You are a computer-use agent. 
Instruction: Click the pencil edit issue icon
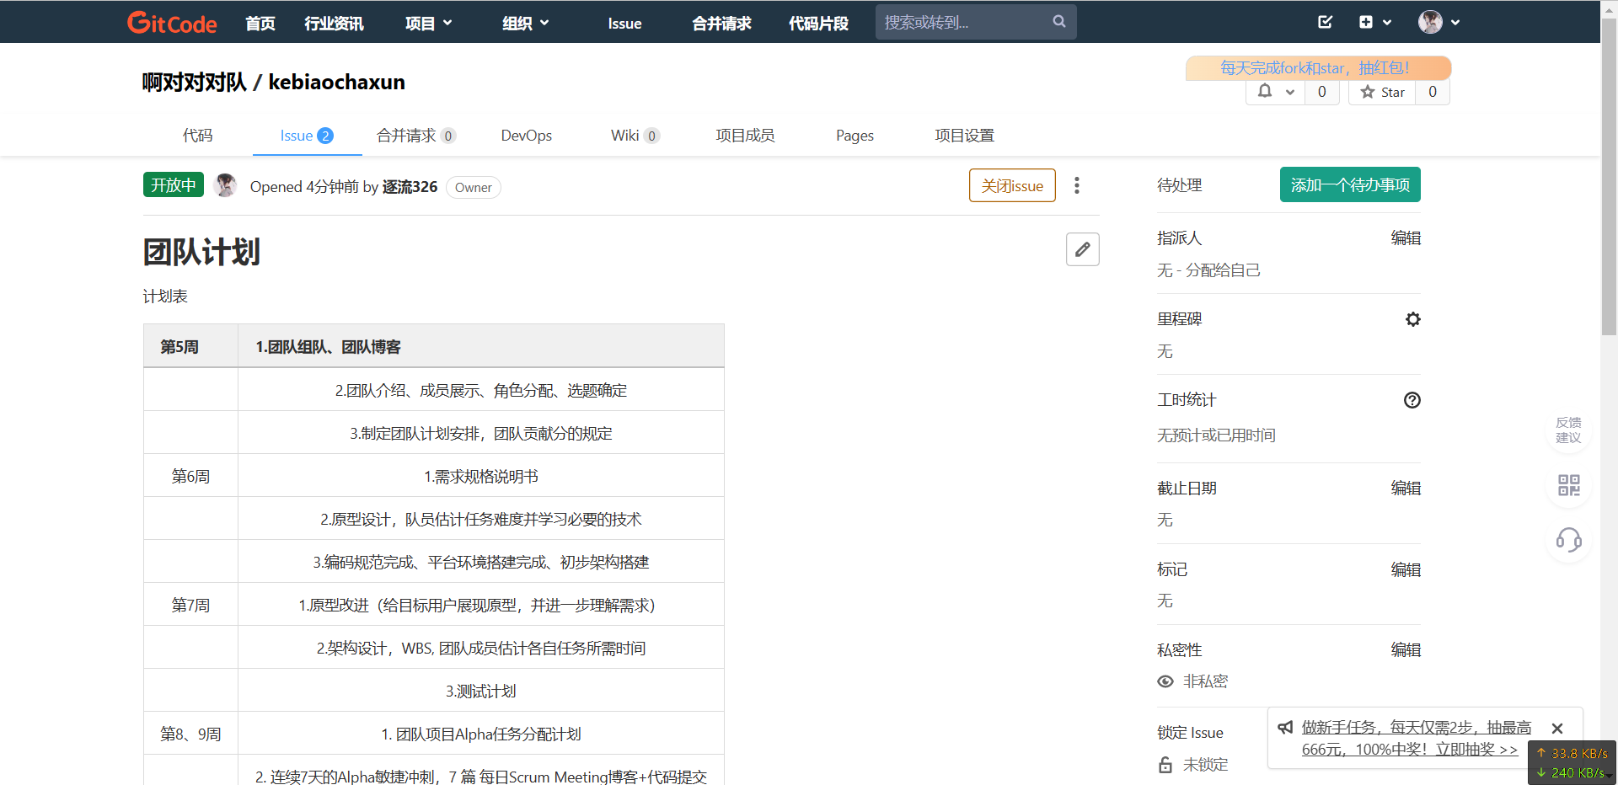click(x=1082, y=249)
